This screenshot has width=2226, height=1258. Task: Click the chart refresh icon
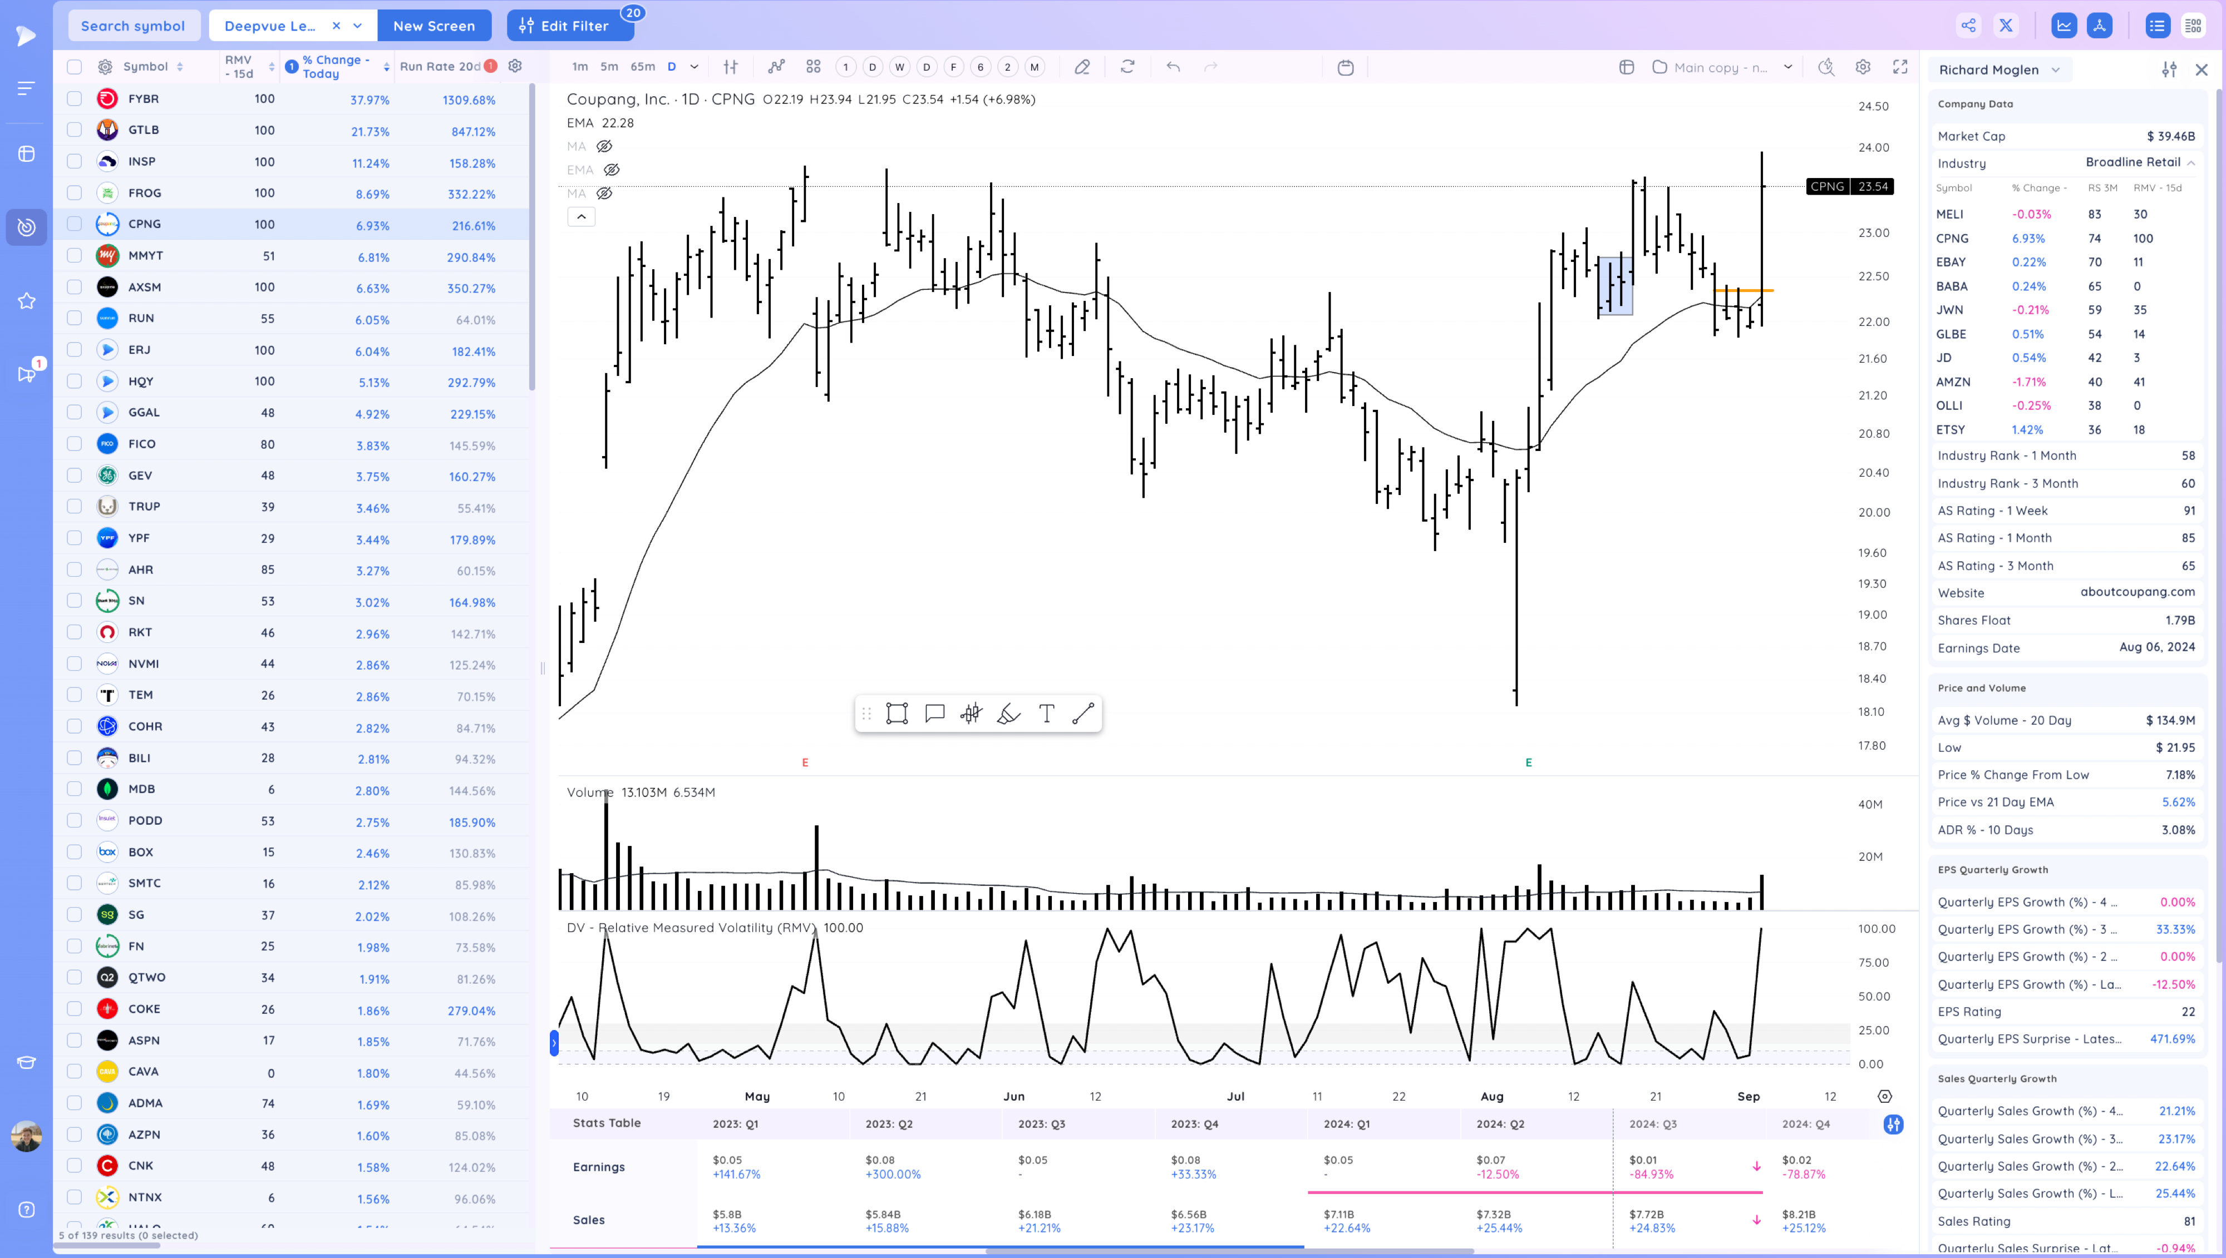(x=1127, y=67)
